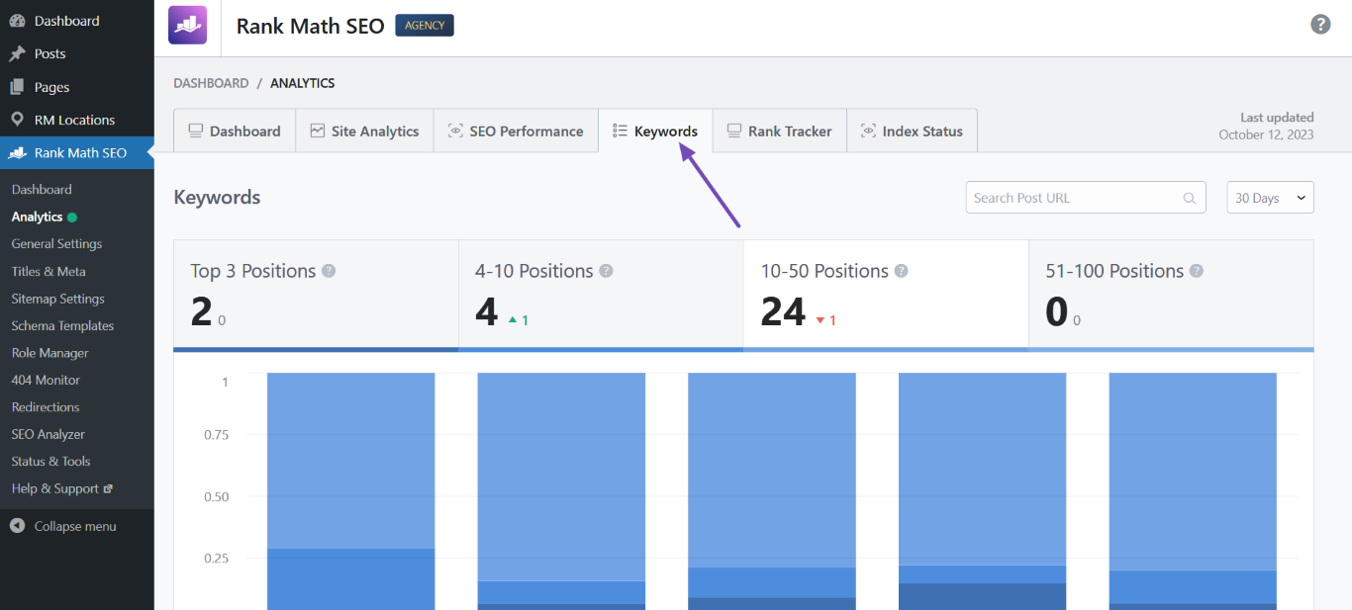Click the external link icon beside Help & Support
The image size is (1352, 610).
click(x=108, y=488)
